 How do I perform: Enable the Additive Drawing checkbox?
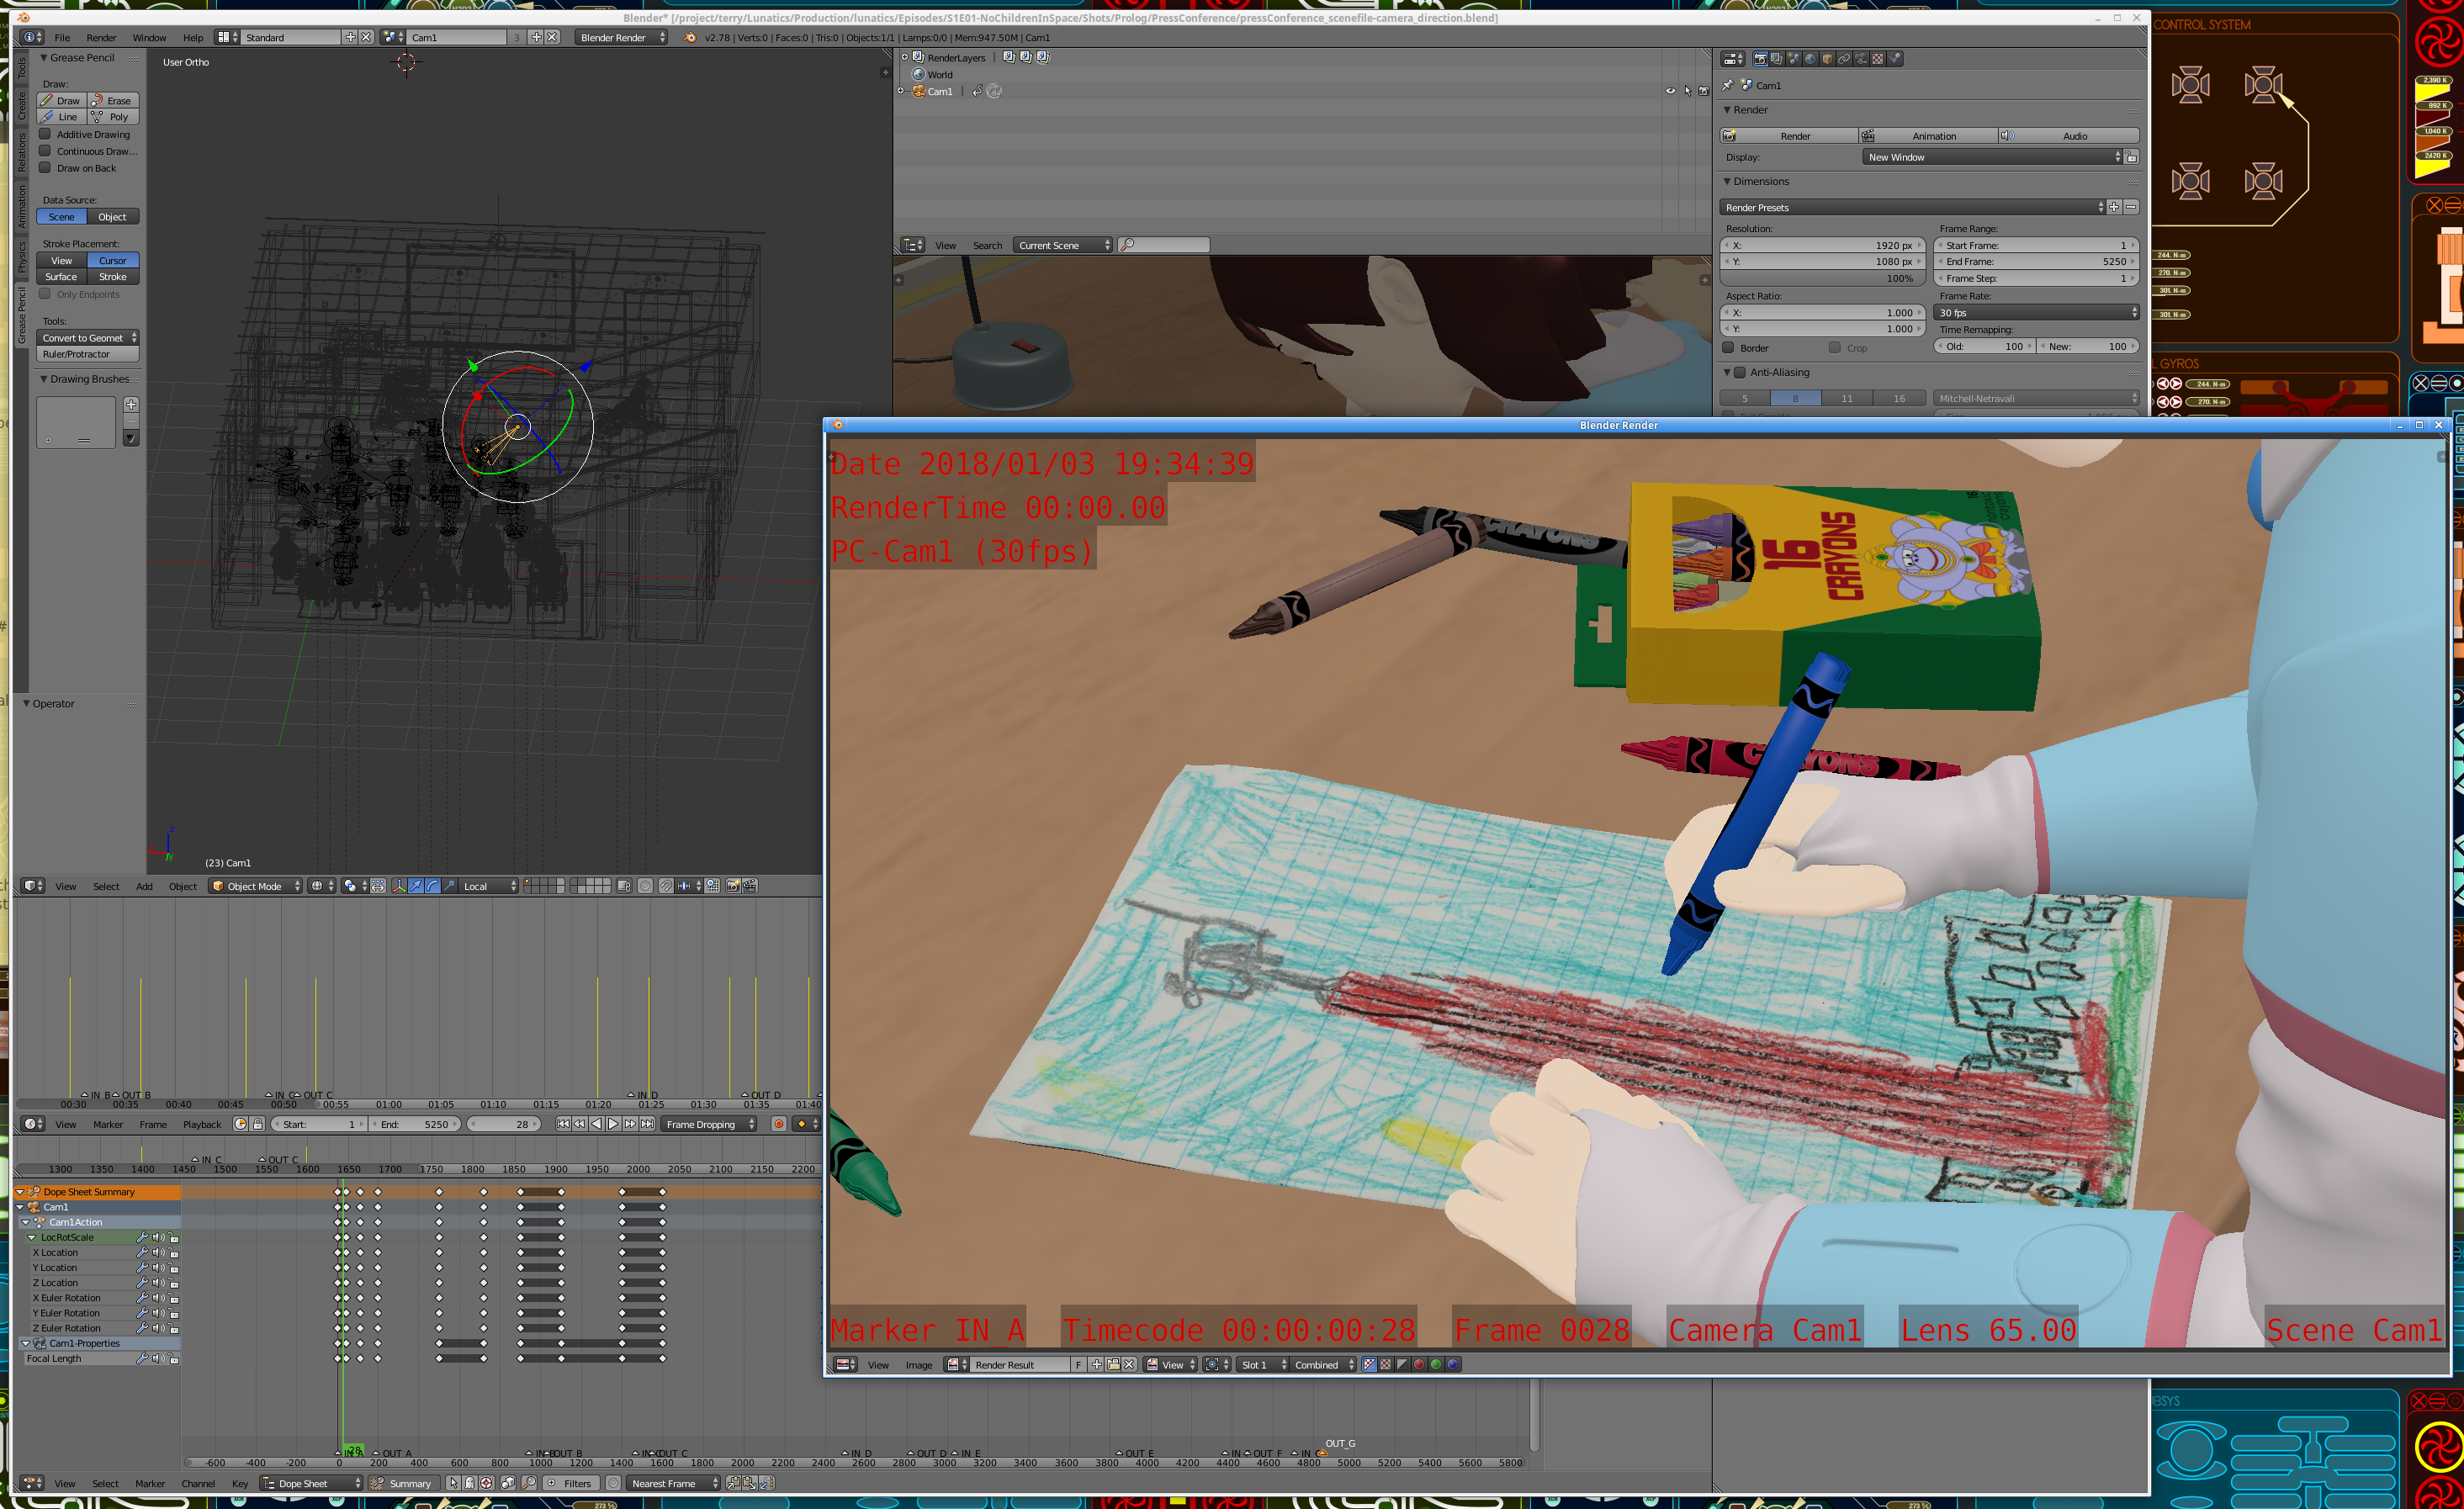click(x=45, y=134)
